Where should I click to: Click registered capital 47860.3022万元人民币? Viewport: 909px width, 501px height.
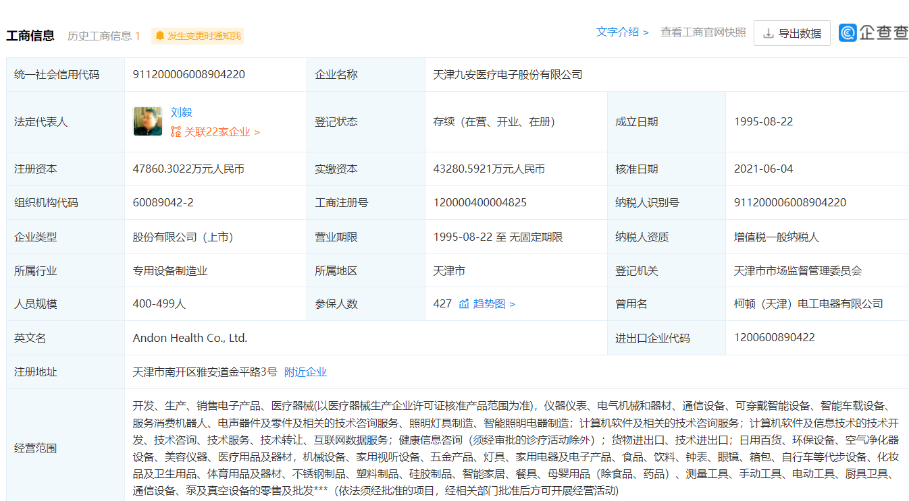click(188, 169)
